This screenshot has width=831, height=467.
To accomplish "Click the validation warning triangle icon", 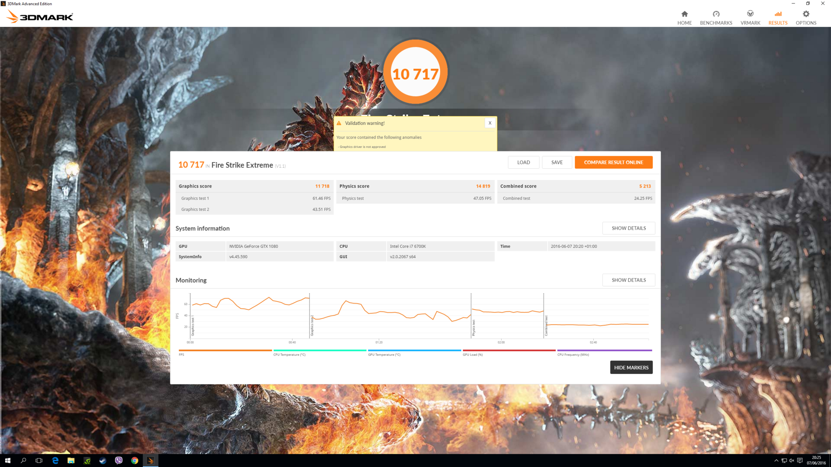I will 339,123.
